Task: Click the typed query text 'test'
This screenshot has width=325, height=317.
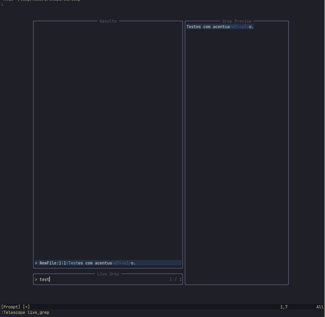Action: (x=44, y=279)
